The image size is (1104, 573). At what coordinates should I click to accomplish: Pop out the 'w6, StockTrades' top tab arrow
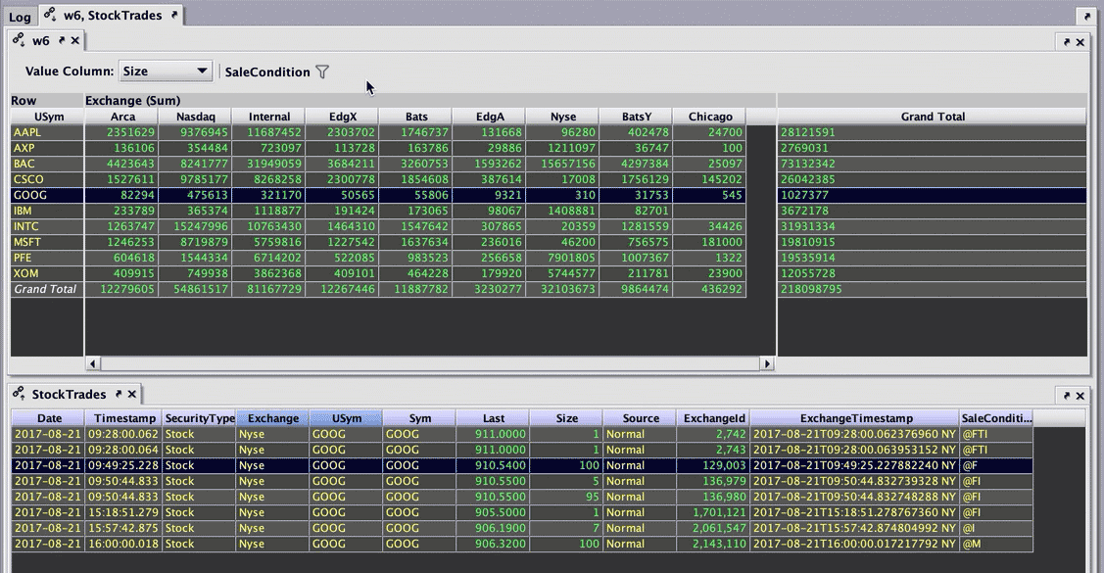click(174, 15)
